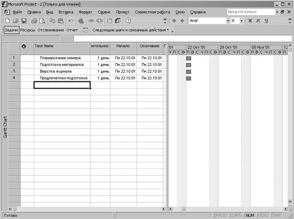294x219 pixels.
Task: Click the Начало column header
Action: click(123, 49)
